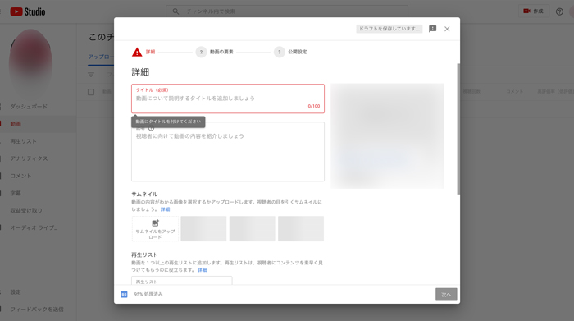The width and height of the screenshot is (574, 321).
Task: Click the search magnifier icon
Action: coord(175,11)
